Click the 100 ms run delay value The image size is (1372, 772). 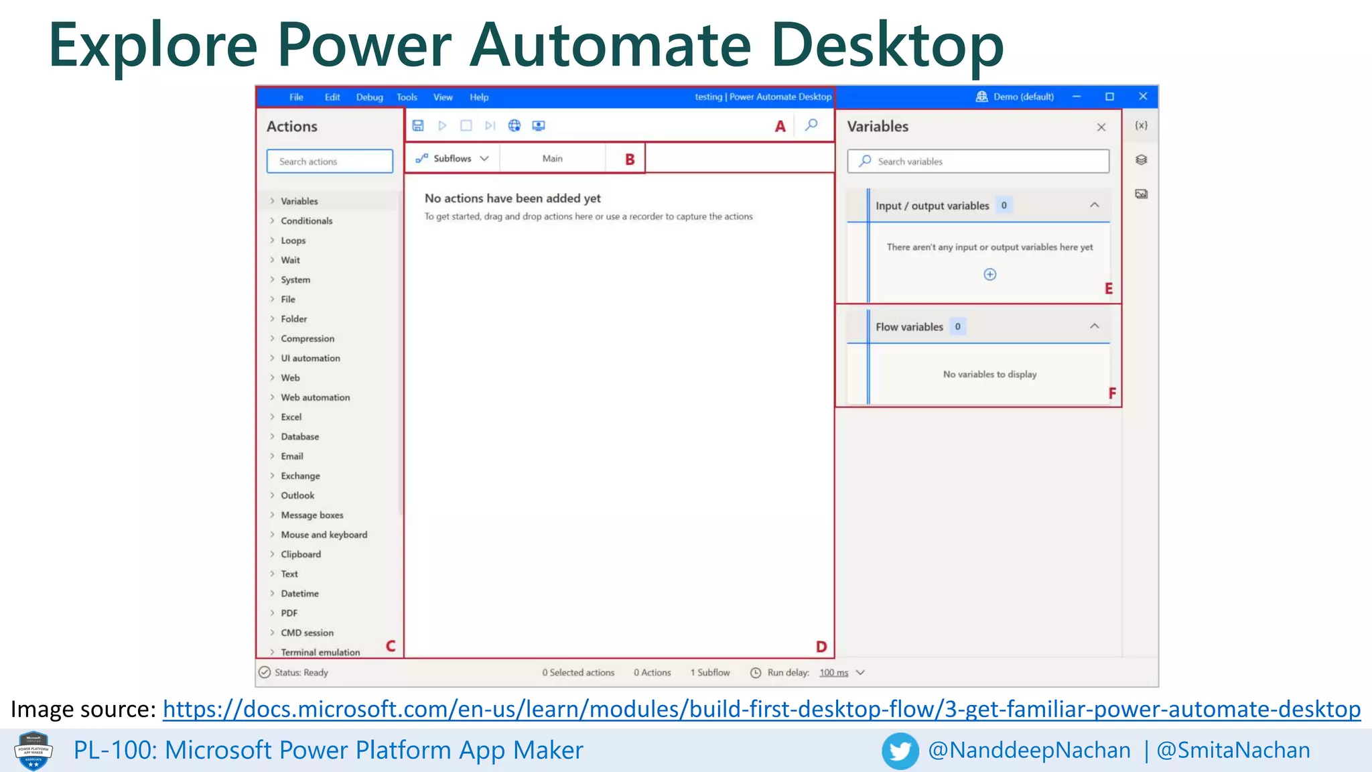click(x=833, y=672)
